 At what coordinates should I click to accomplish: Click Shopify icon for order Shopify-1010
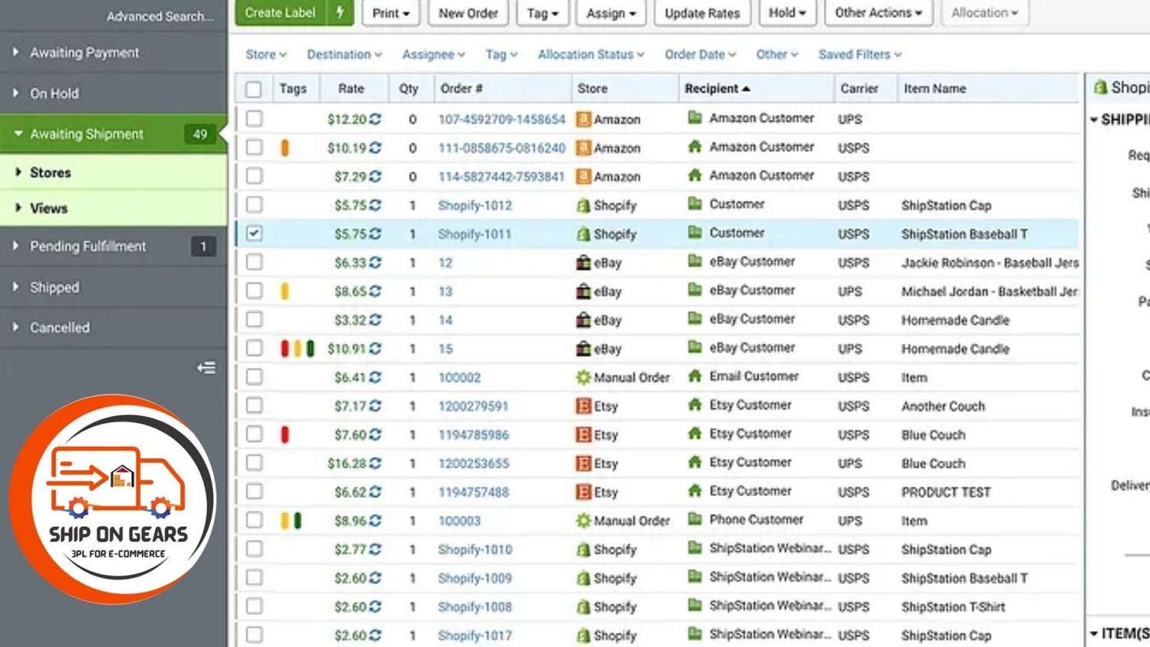[x=583, y=550]
